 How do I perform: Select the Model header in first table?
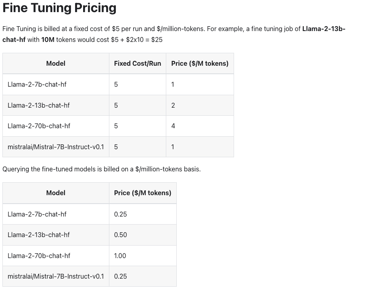(56, 63)
